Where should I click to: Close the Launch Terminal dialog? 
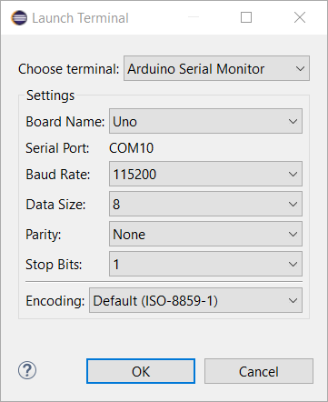[x=300, y=17]
